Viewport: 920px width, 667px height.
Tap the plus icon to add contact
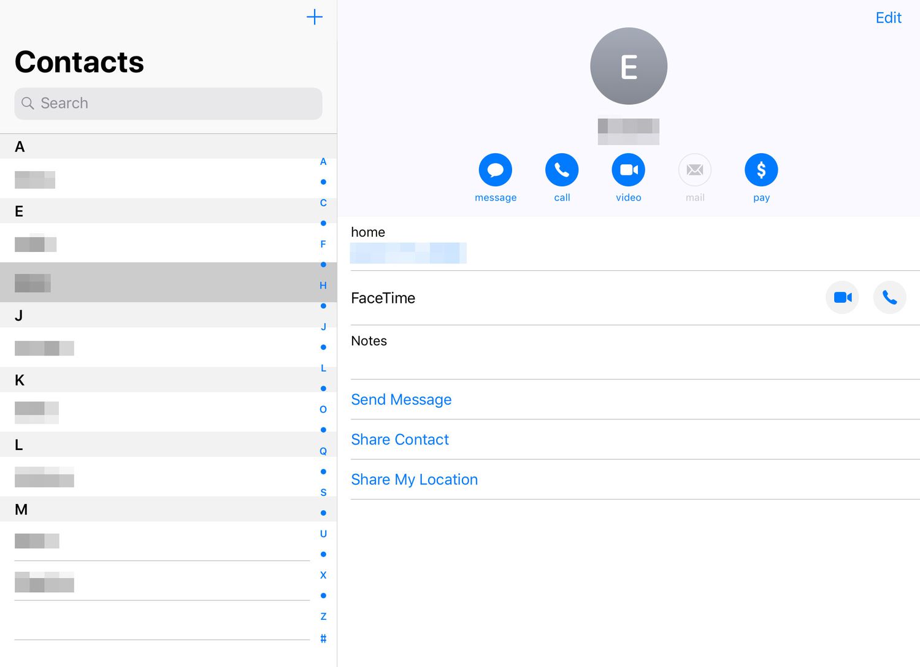point(314,17)
